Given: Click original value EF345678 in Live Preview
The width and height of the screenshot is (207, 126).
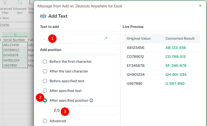Looking at the screenshot, I should (x=136, y=66).
